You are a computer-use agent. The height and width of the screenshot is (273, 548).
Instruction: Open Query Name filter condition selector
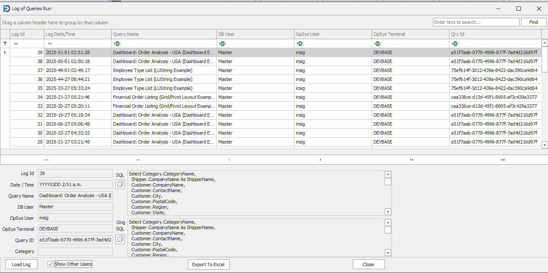coord(117,43)
